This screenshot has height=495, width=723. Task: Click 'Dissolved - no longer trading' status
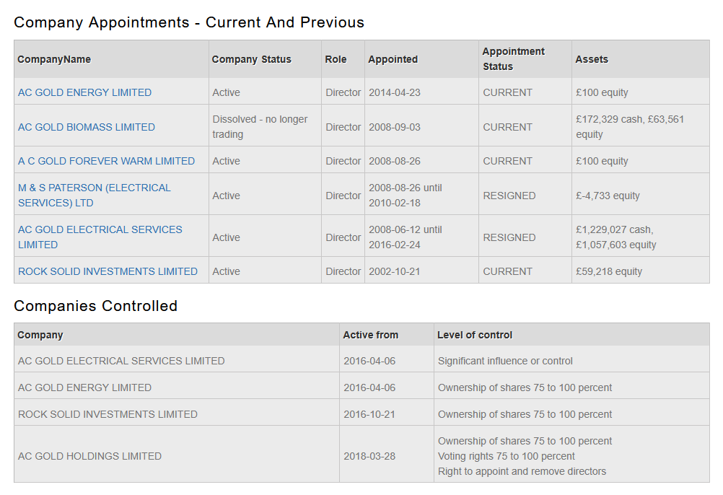click(x=260, y=127)
